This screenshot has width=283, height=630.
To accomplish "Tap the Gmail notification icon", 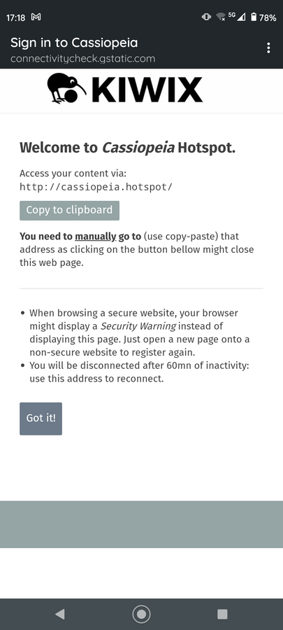I will [x=36, y=17].
